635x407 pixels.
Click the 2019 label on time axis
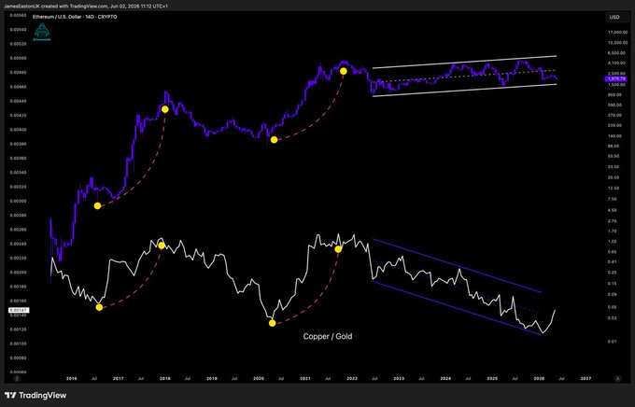(x=211, y=379)
